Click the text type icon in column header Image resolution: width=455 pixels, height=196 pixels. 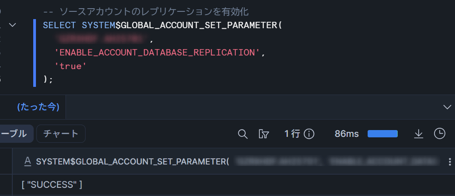27,161
